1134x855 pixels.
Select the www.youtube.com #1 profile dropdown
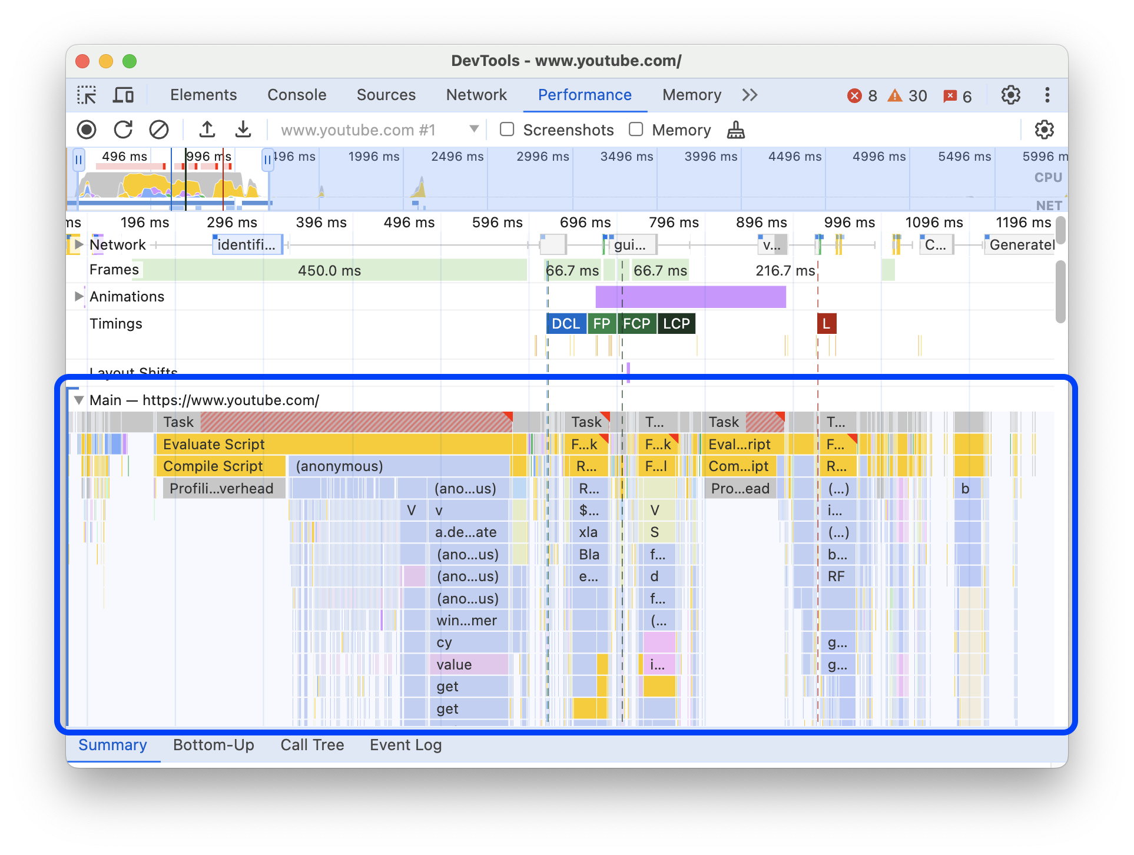click(x=373, y=130)
